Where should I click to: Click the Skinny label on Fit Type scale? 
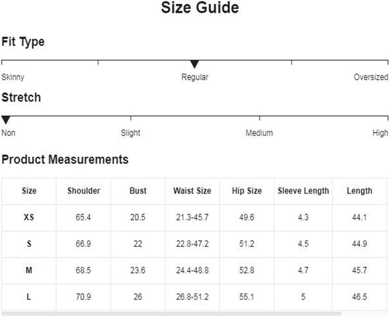coord(13,77)
